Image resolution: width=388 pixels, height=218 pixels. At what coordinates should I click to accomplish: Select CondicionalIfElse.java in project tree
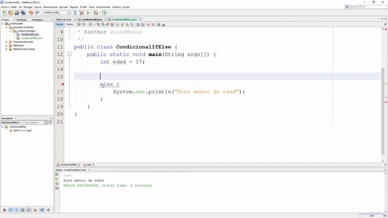(32, 38)
